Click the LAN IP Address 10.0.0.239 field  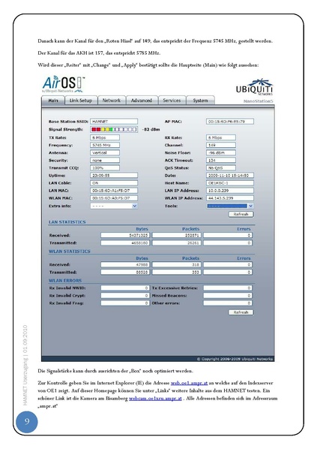tap(230, 191)
